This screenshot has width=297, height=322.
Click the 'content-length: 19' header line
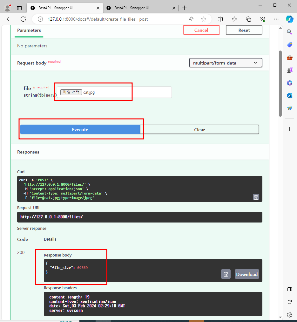(x=69, y=297)
